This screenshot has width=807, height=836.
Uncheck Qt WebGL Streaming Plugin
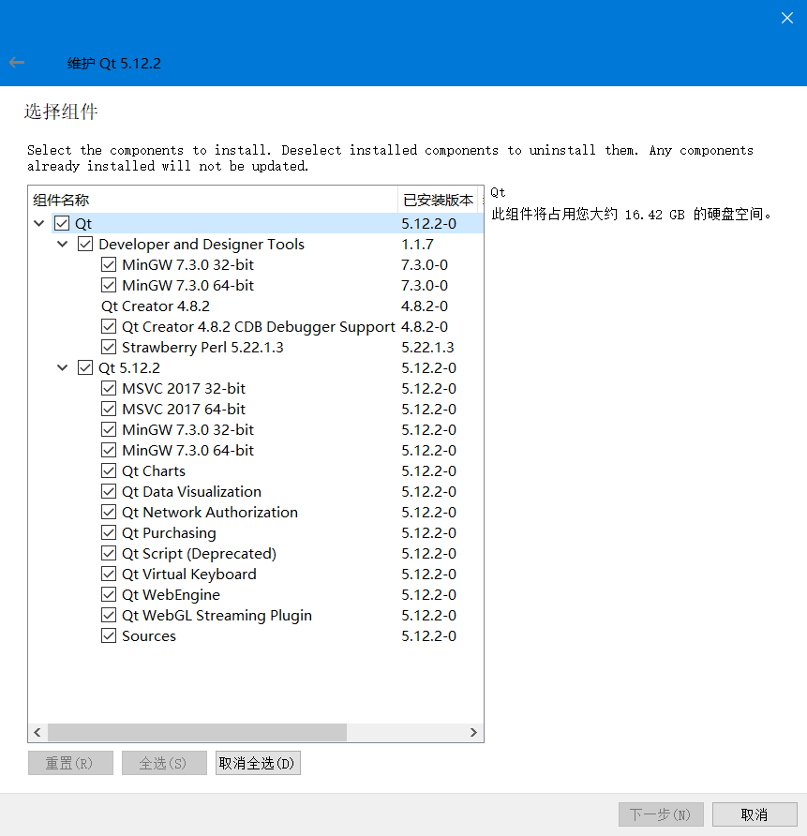tap(109, 615)
